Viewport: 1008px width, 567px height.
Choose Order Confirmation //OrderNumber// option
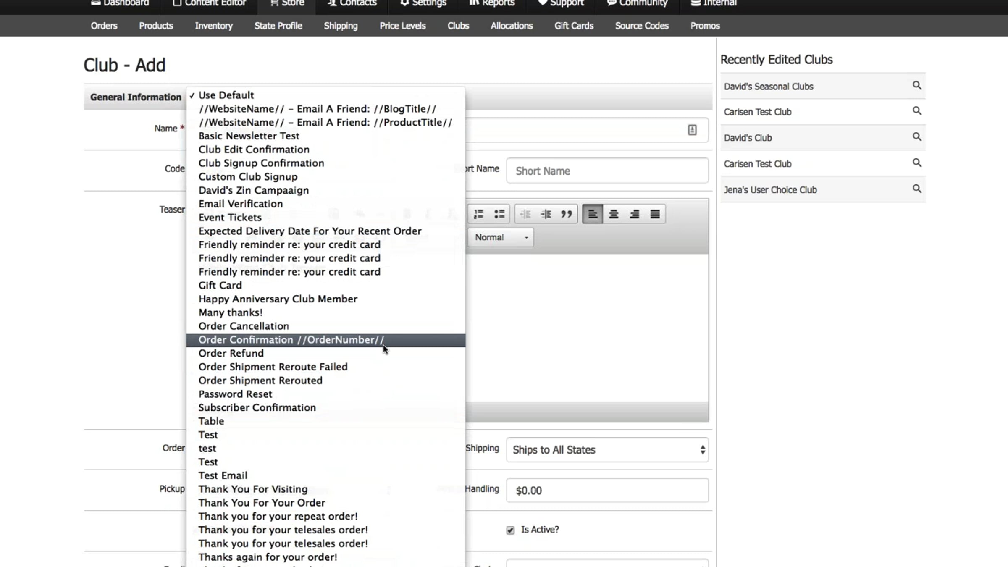click(x=291, y=340)
